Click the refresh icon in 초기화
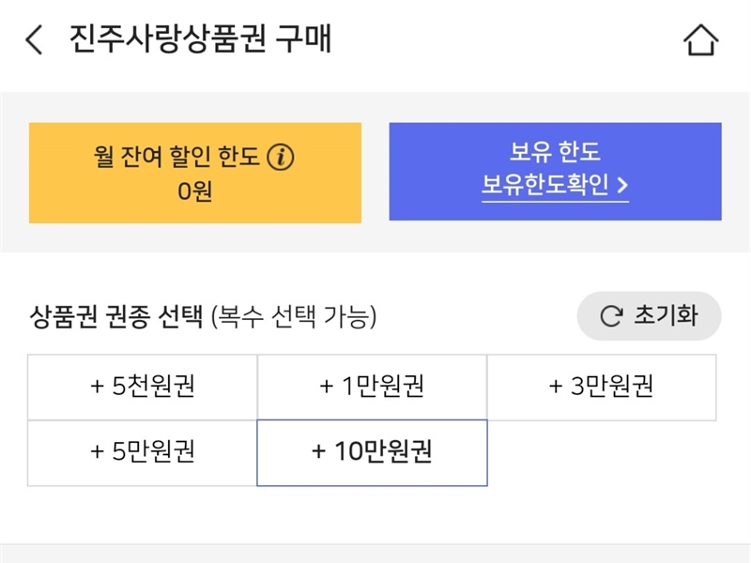Viewport: 751px width, 563px height. tap(611, 316)
